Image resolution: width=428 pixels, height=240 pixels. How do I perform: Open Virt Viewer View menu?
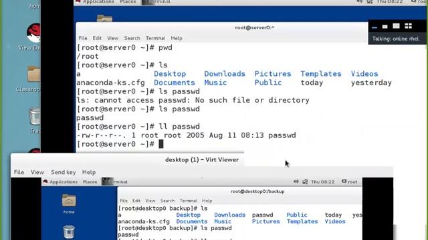[37, 172]
